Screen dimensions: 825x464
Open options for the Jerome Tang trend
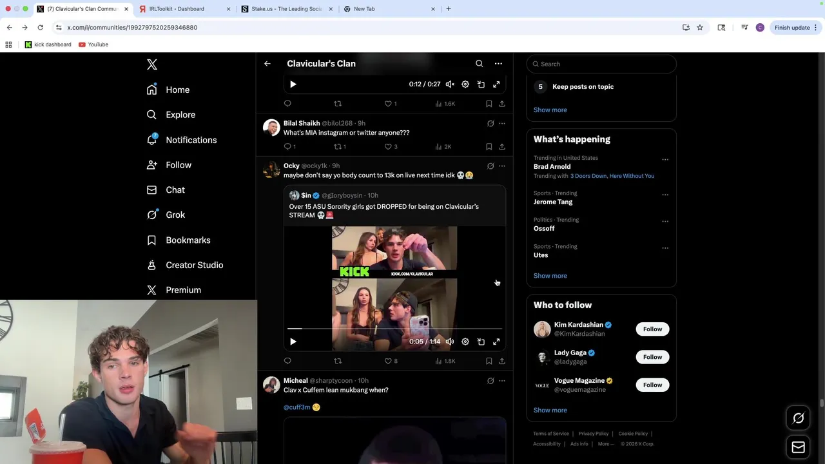tap(665, 195)
